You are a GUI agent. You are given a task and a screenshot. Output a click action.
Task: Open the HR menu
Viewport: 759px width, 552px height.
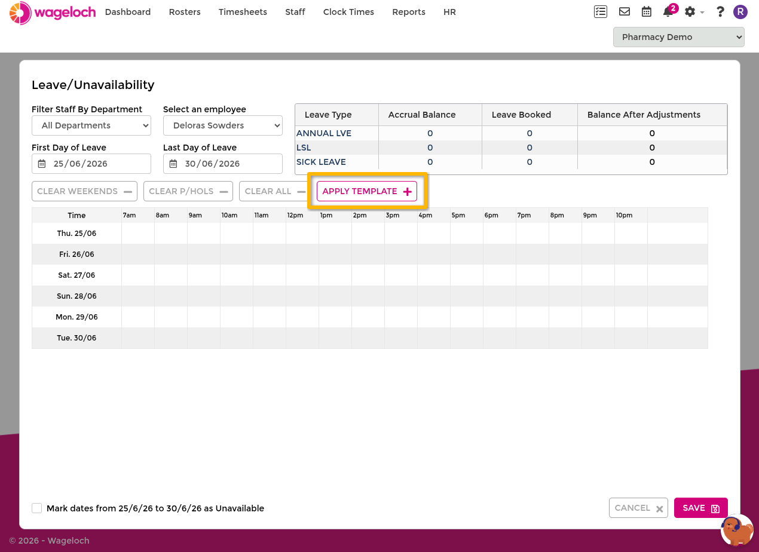click(450, 12)
